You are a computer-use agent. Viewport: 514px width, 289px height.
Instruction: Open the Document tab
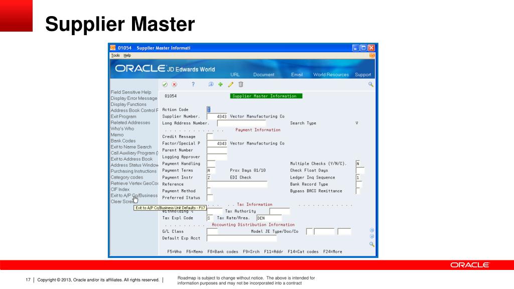(x=264, y=75)
